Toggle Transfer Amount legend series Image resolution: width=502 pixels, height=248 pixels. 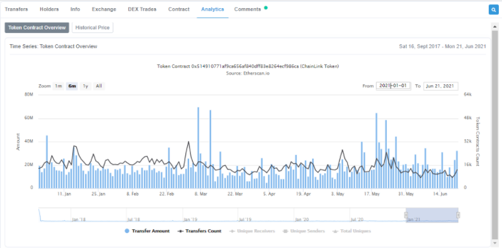[147, 231]
